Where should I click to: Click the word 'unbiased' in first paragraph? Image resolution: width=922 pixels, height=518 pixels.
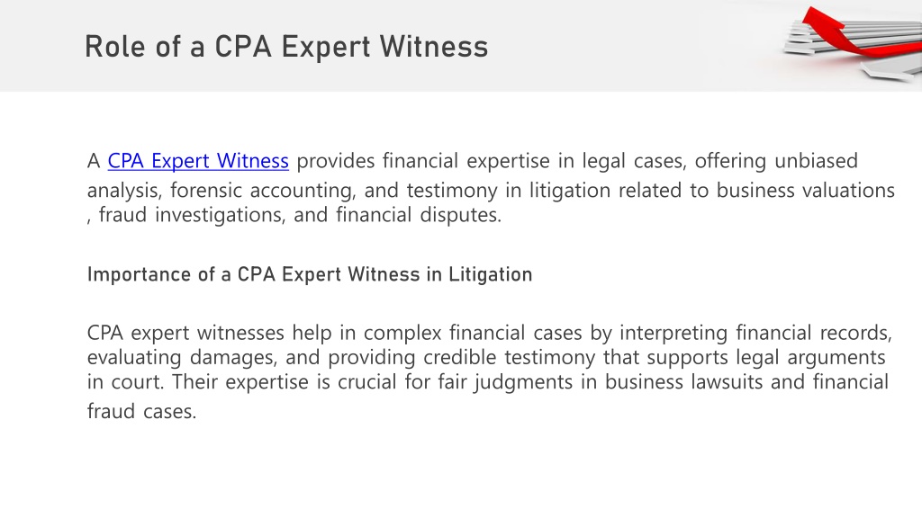[816, 161]
